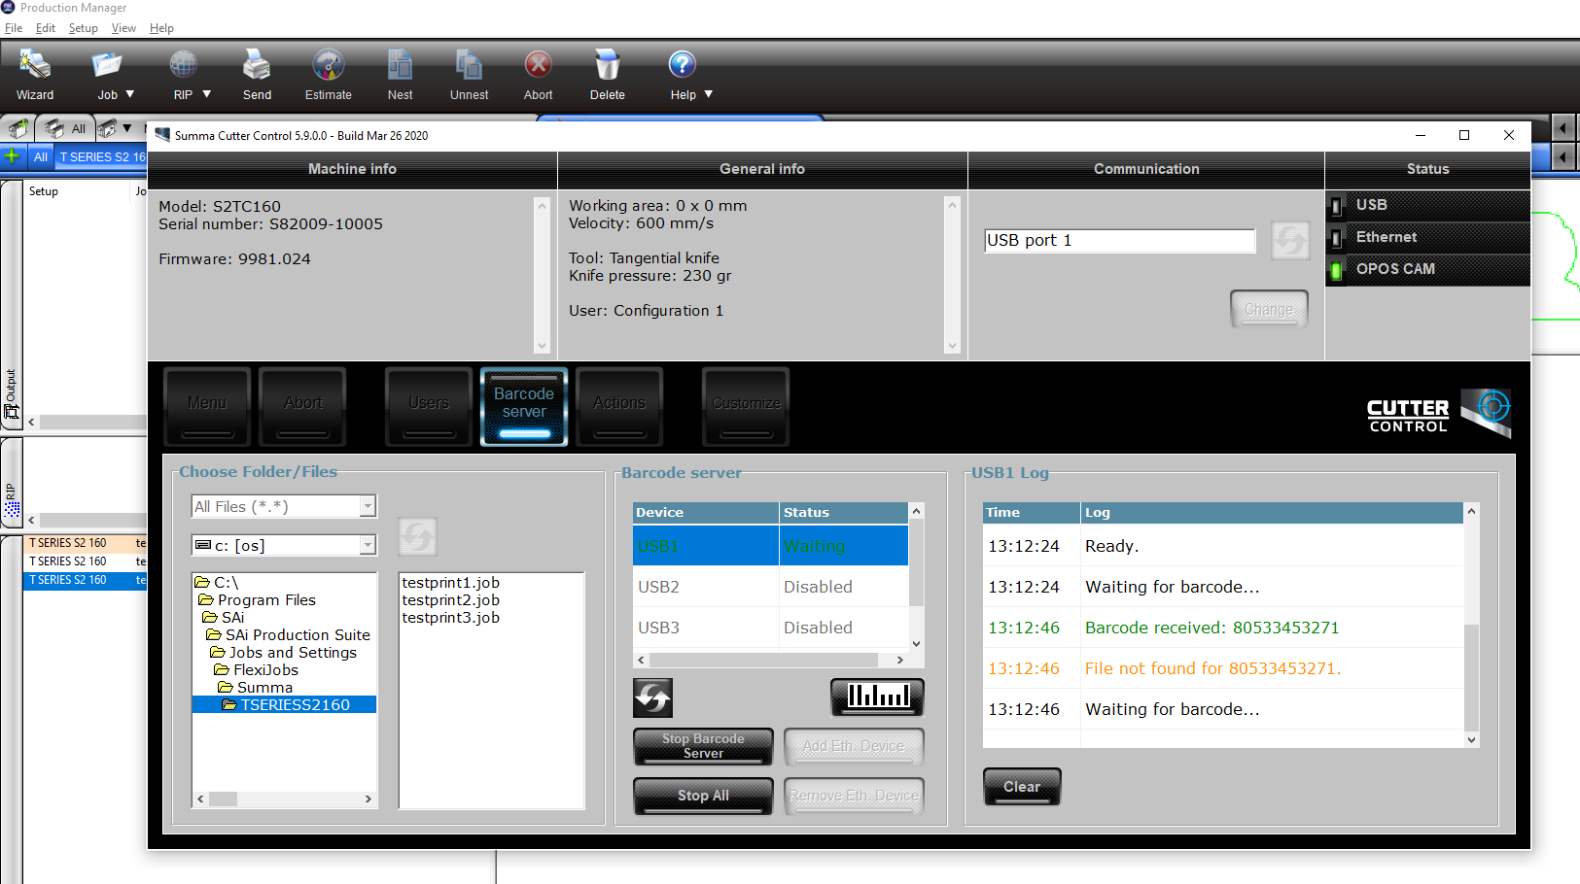Select testprint3.job file

[x=450, y=618]
